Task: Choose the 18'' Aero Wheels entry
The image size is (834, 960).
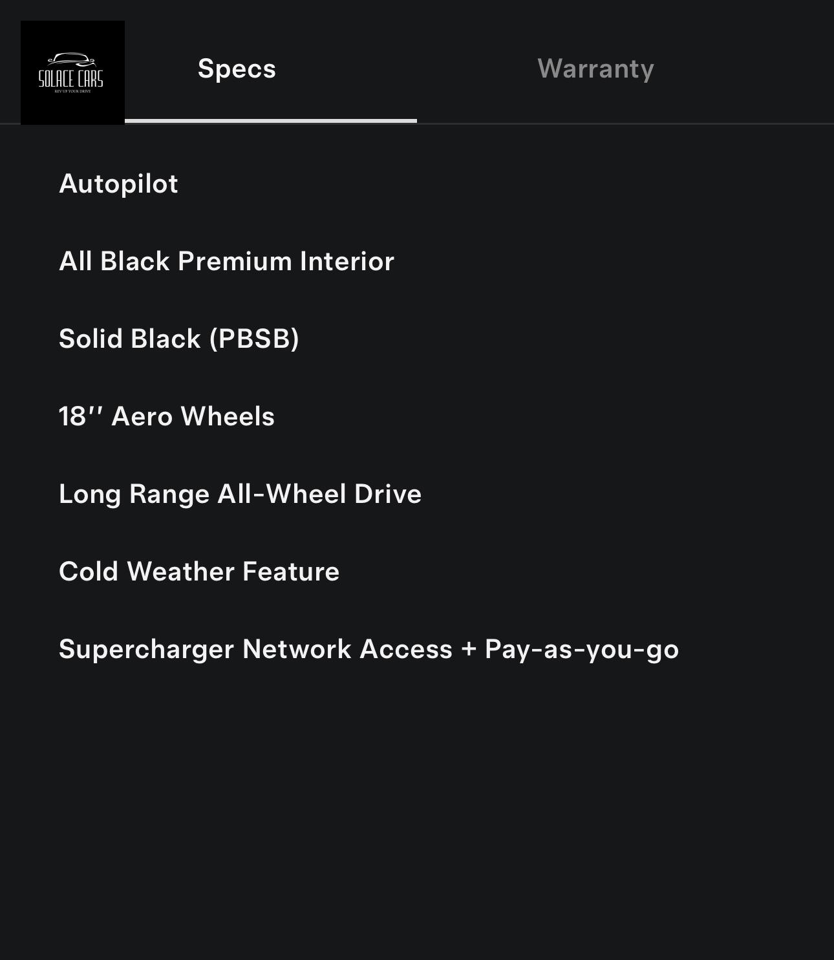Action: (x=167, y=416)
